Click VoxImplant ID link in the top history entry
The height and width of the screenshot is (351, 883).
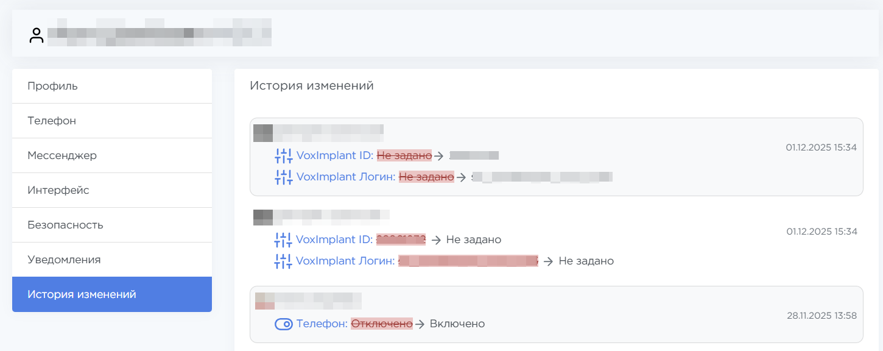pos(334,155)
